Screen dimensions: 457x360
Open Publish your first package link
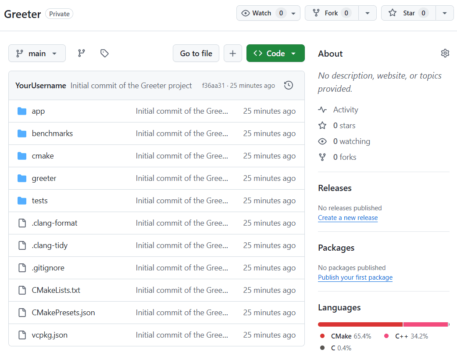[355, 277]
